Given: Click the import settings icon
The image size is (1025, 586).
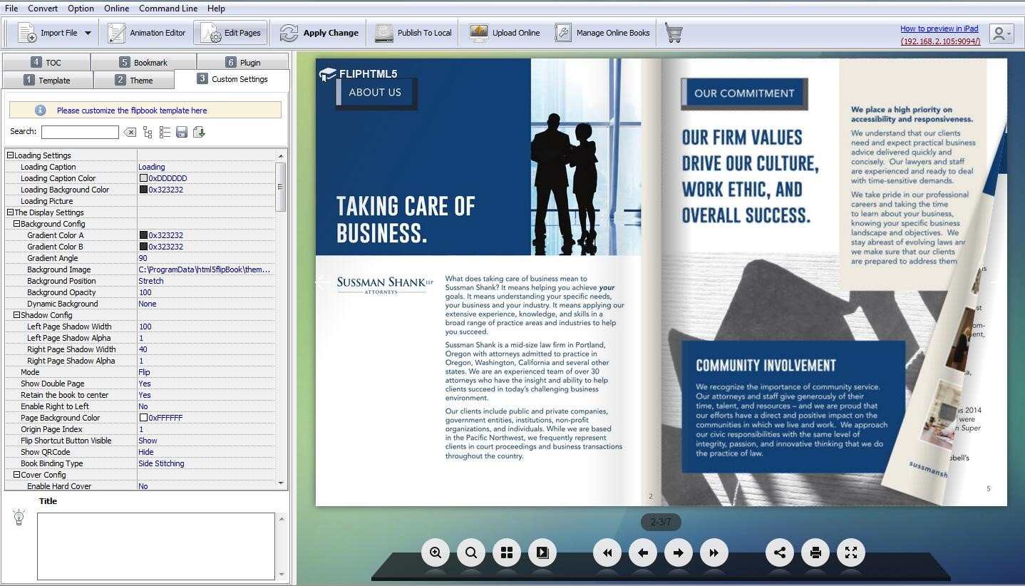Looking at the screenshot, I should [x=199, y=132].
